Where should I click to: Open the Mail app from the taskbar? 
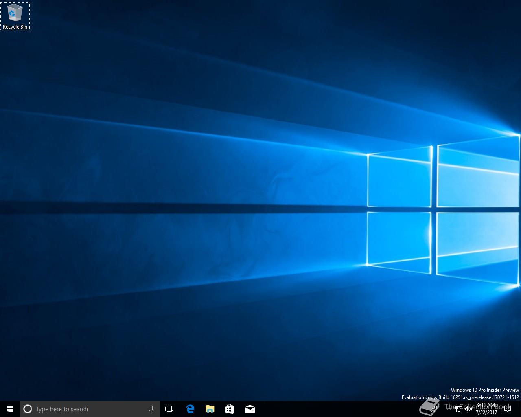point(250,409)
